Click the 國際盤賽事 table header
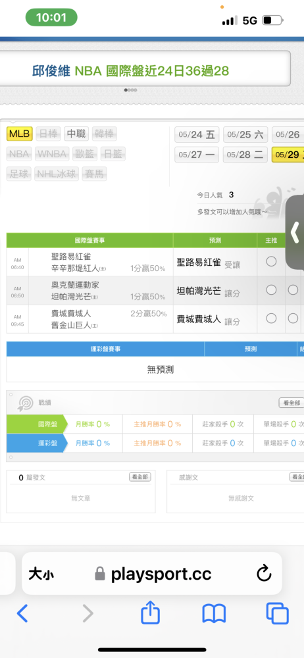This screenshot has width=304, height=658. tap(90, 240)
